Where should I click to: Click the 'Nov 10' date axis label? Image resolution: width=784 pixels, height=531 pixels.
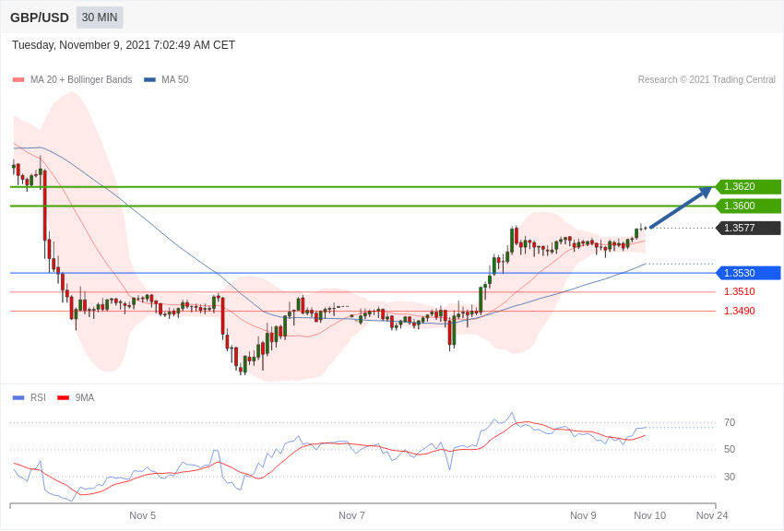[x=650, y=515]
